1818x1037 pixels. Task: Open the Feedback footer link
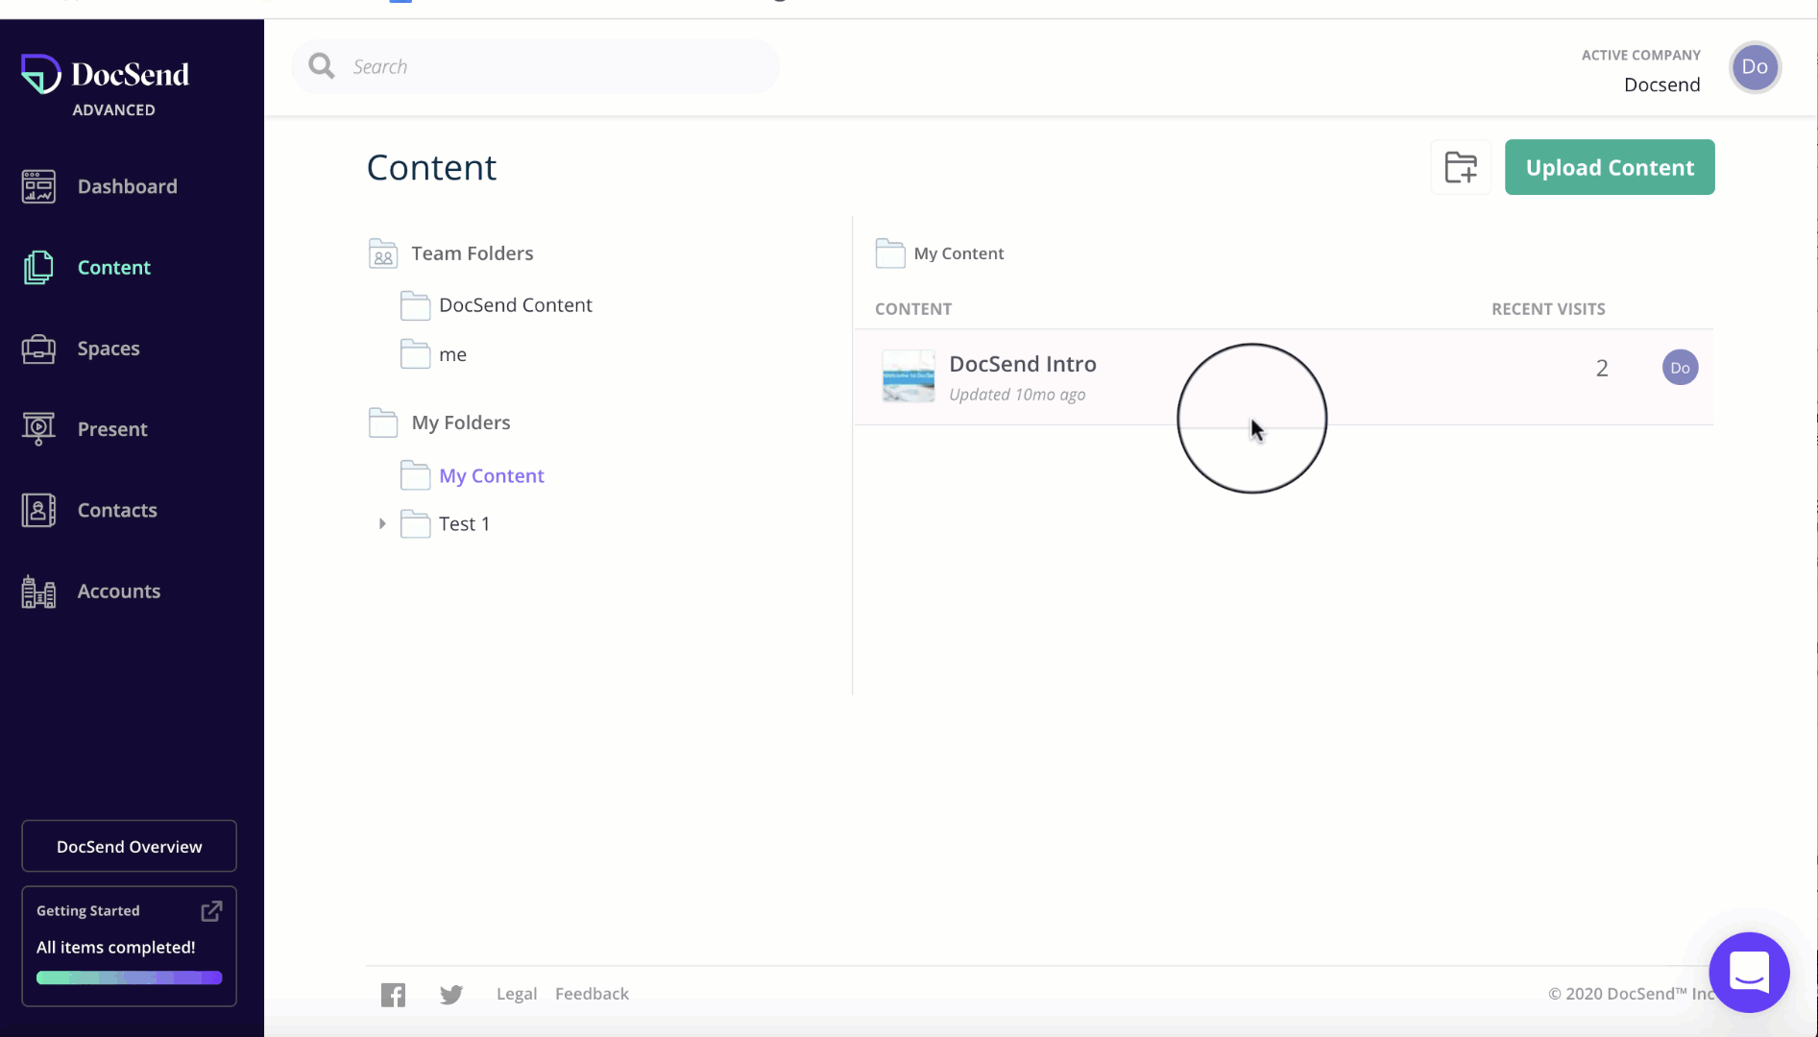[x=592, y=994]
